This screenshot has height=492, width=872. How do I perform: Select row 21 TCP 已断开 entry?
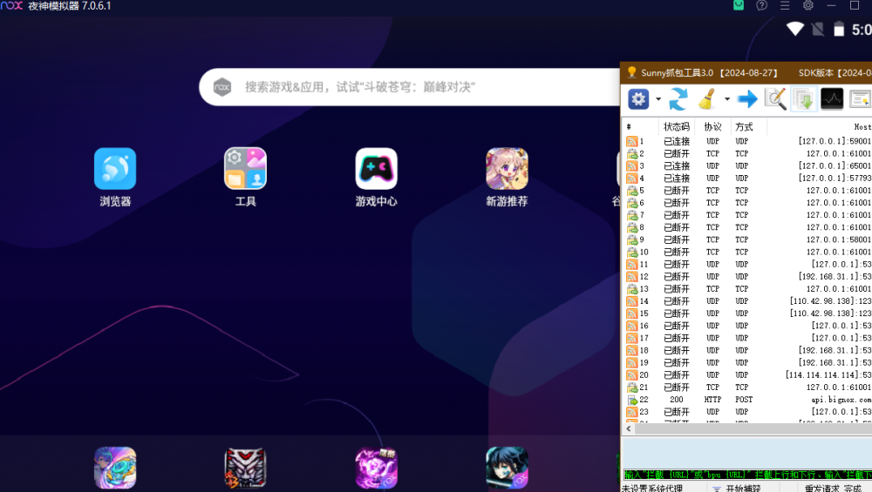click(747, 387)
